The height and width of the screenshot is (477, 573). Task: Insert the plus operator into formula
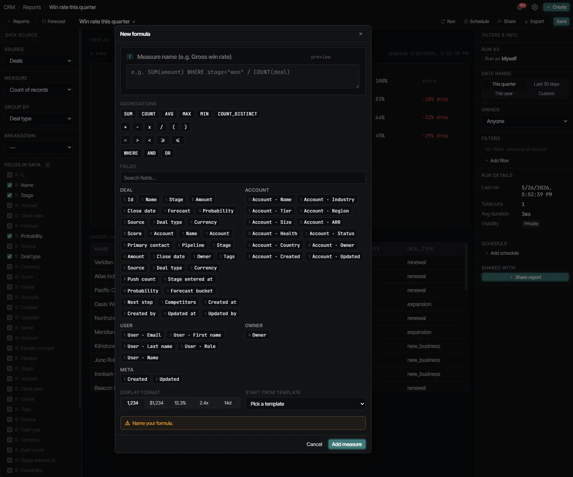click(125, 127)
